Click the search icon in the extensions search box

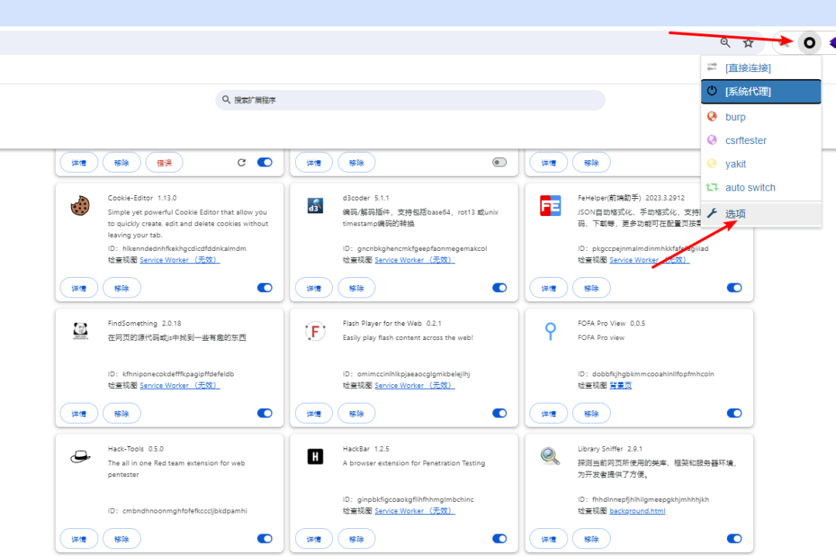(226, 100)
